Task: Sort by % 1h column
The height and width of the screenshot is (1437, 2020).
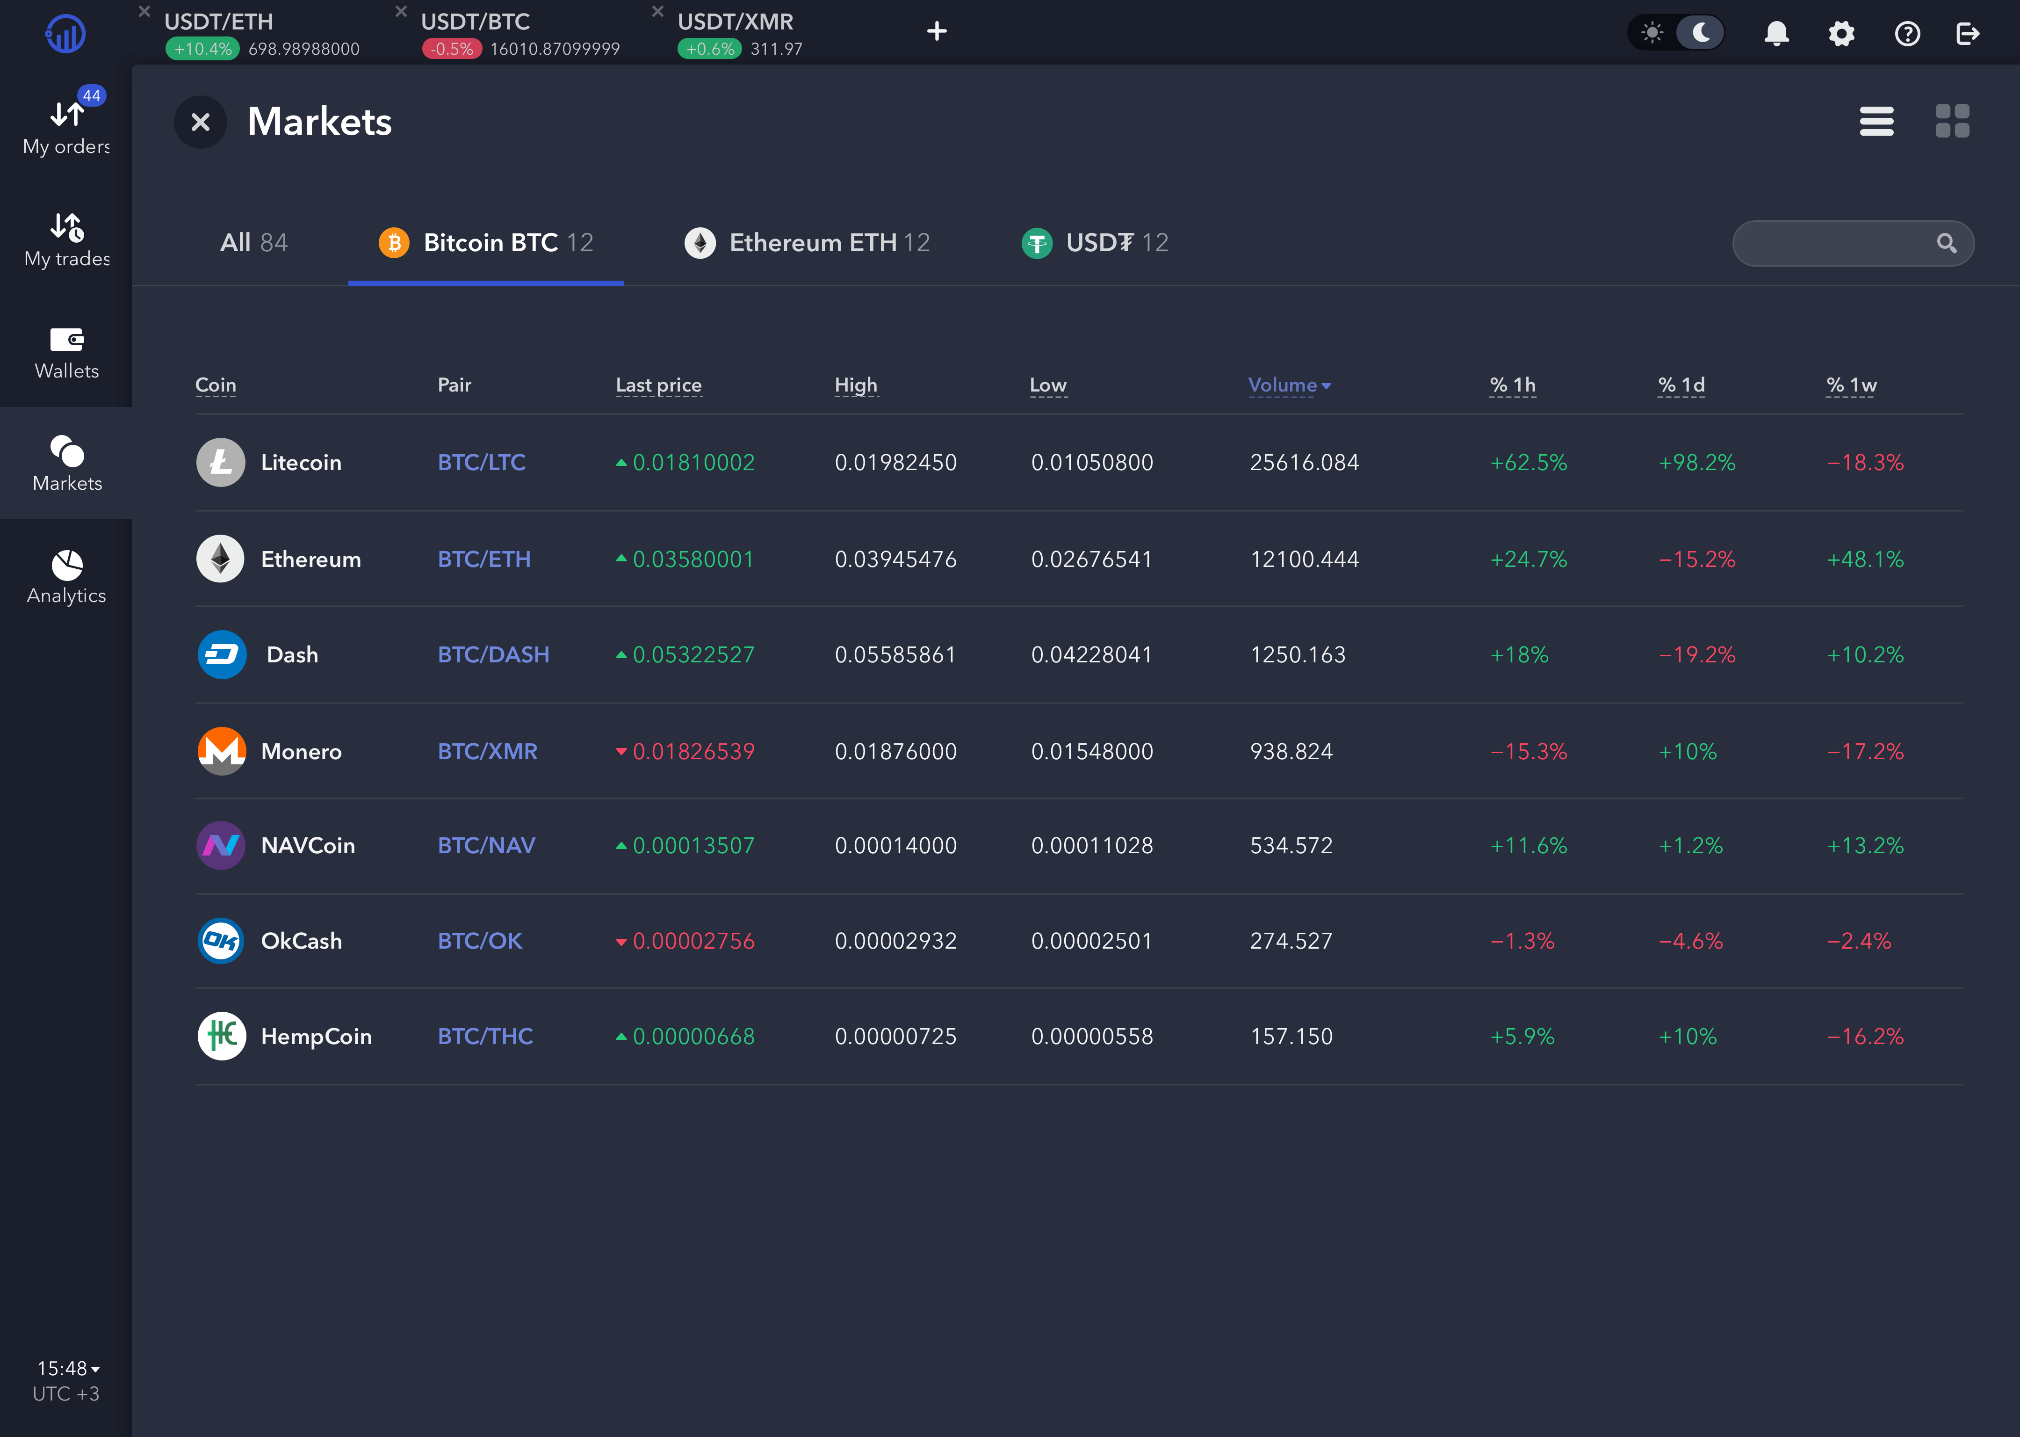Action: click(x=1512, y=385)
